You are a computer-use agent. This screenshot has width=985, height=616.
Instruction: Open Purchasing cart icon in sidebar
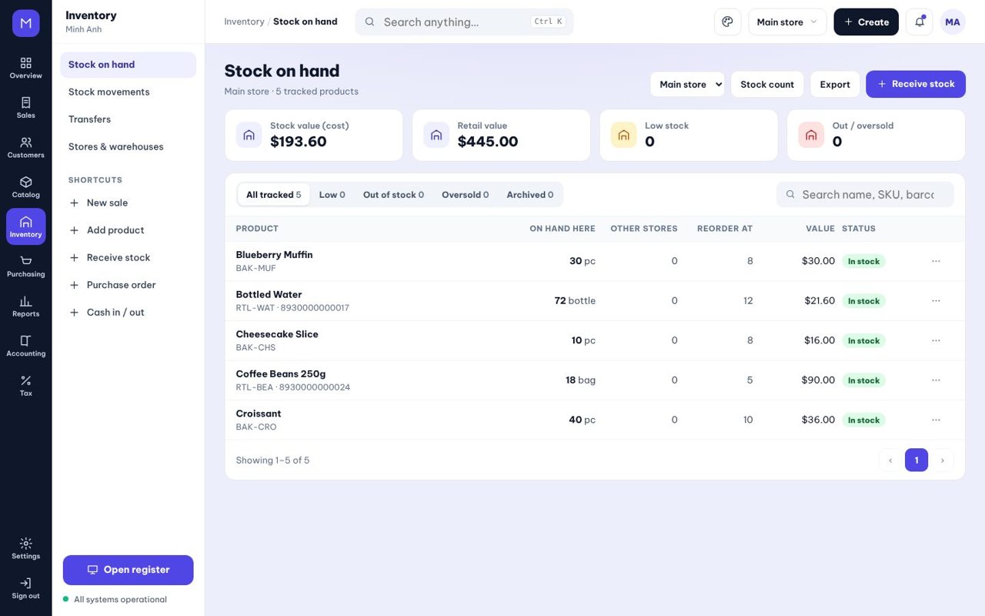25,266
